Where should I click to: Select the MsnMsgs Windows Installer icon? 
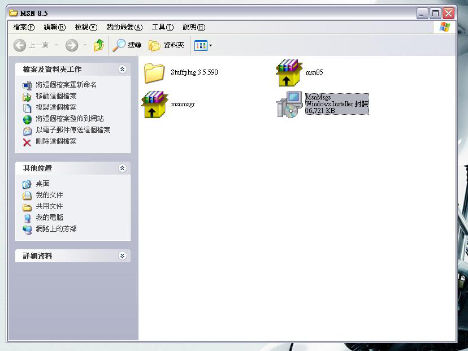[289, 105]
